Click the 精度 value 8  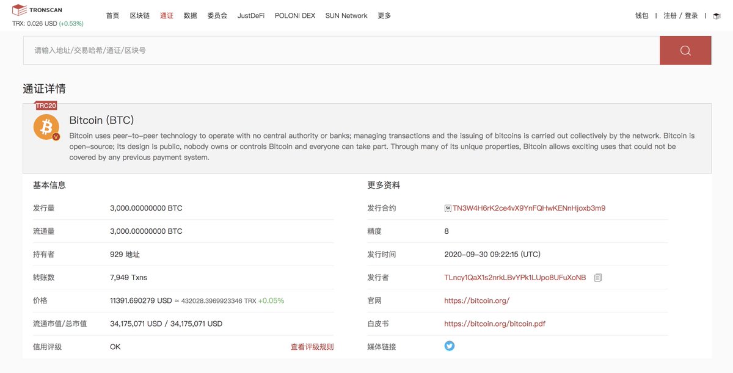tap(447, 231)
